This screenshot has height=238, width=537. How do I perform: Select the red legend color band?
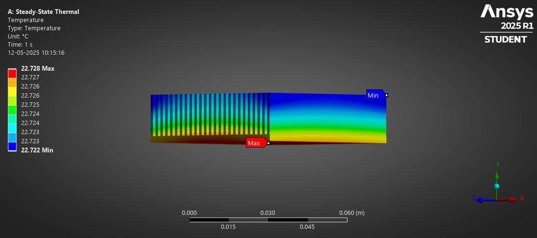(x=13, y=74)
